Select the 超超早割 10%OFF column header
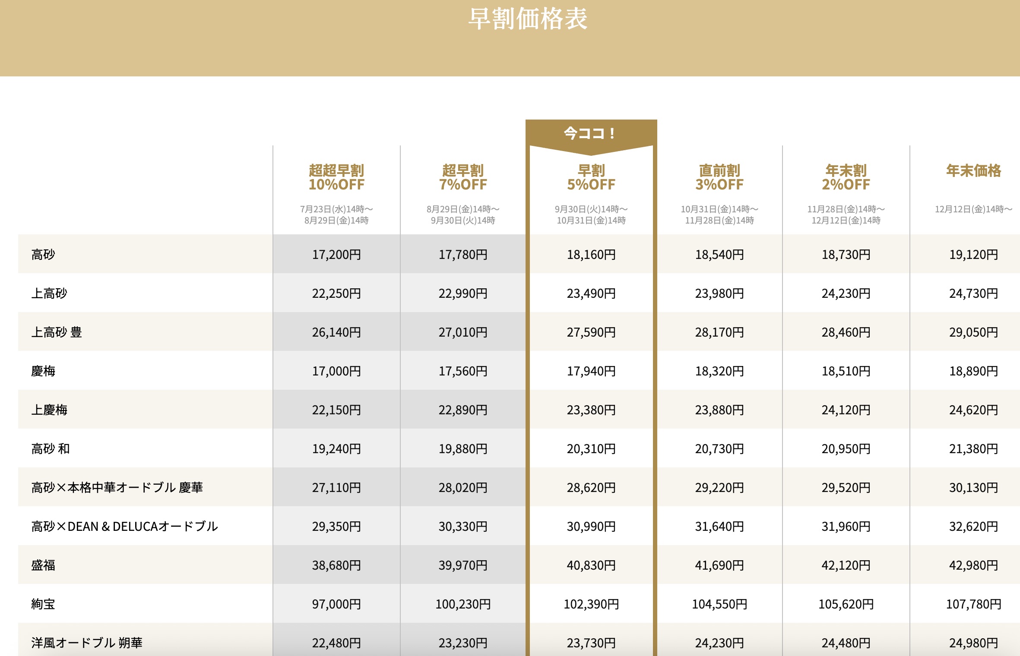This screenshot has width=1020, height=656. coord(336,177)
